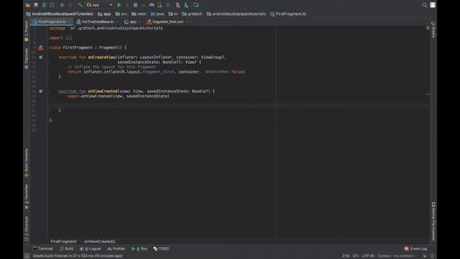Select FirstFragment.kt breadcrumb in navigation bar
Screen dimensions: 460x259
tap(288, 14)
